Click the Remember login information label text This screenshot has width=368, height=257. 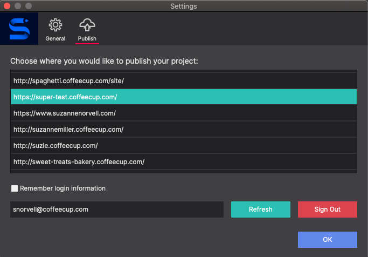pos(63,188)
